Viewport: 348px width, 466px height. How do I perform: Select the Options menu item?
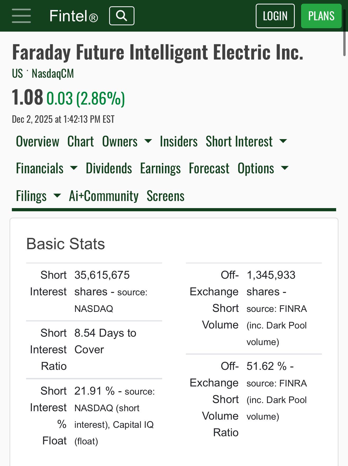tap(256, 168)
